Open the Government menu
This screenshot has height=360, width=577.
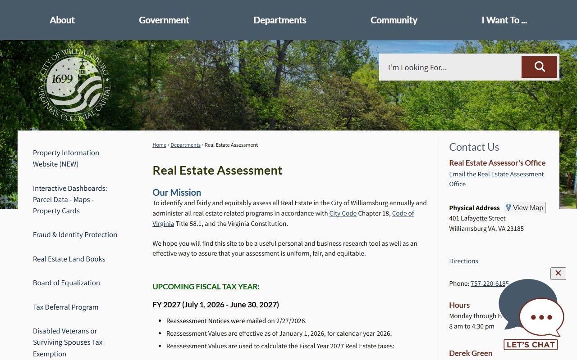click(x=164, y=20)
